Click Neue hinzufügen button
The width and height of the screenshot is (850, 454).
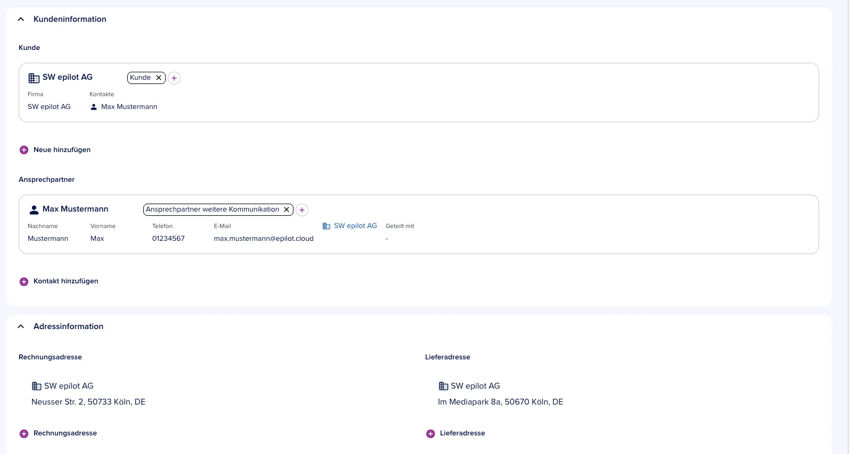tap(55, 150)
